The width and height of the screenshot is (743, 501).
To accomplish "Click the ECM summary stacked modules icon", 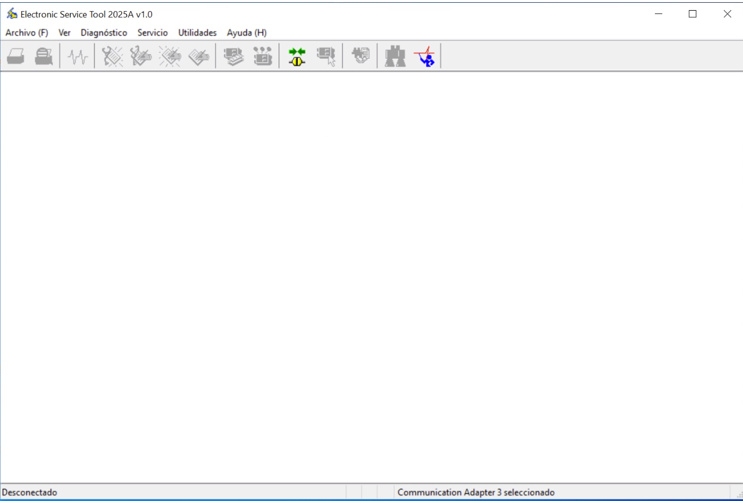I will click(233, 57).
